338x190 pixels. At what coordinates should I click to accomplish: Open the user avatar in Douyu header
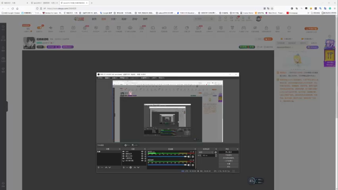click(259, 19)
